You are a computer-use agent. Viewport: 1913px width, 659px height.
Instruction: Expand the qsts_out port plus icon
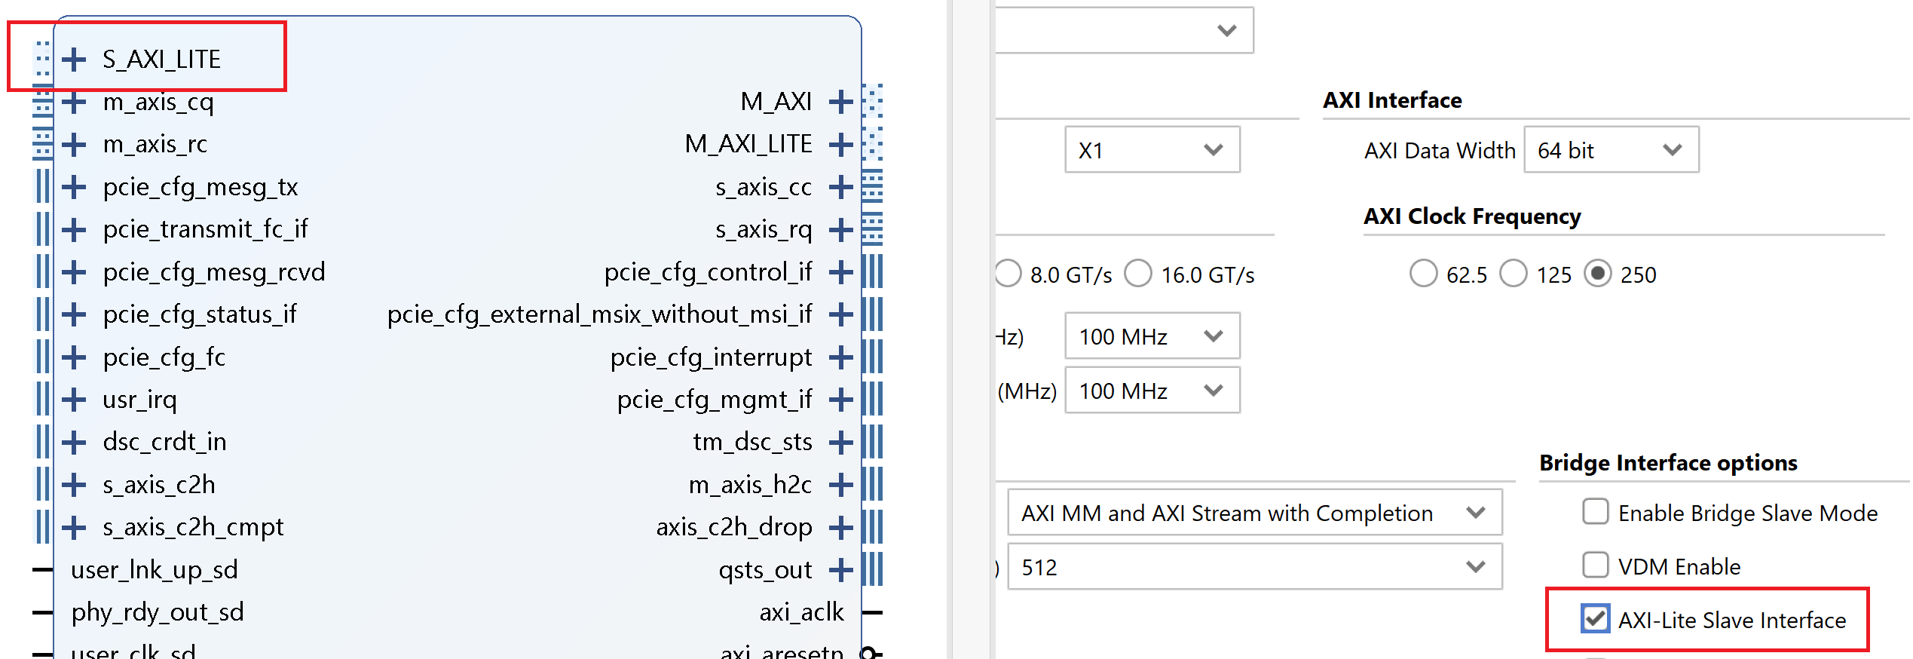(x=840, y=570)
